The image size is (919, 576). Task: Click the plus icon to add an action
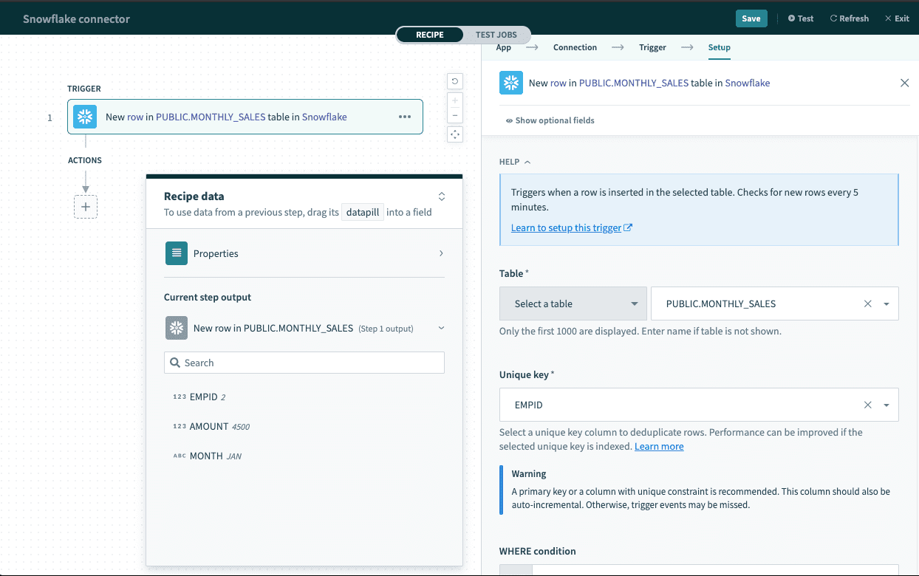pyautogui.click(x=86, y=207)
